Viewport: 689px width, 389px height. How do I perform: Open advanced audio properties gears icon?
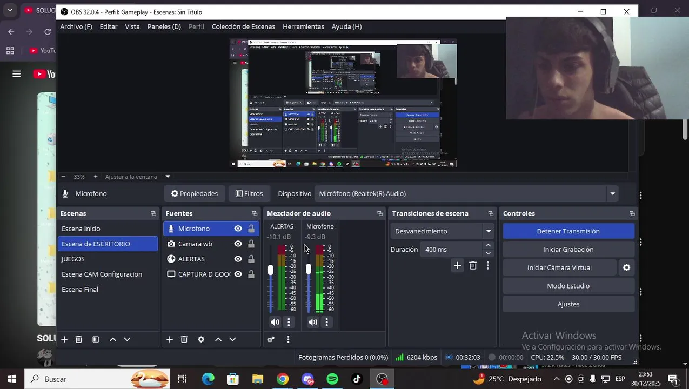point(271,339)
